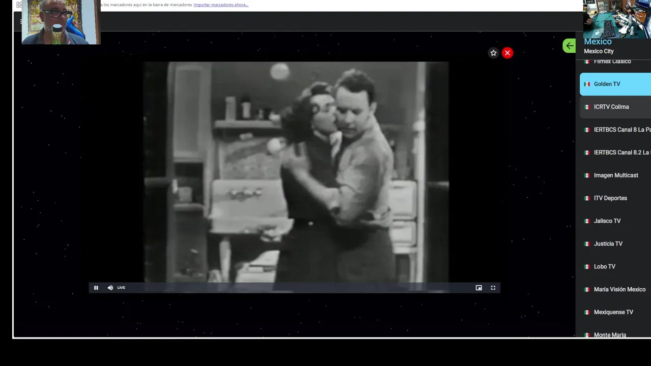This screenshot has width=651, height=366.
Task: Choose the IERTBCS Canal 8.2 channel
Action: 615,153
